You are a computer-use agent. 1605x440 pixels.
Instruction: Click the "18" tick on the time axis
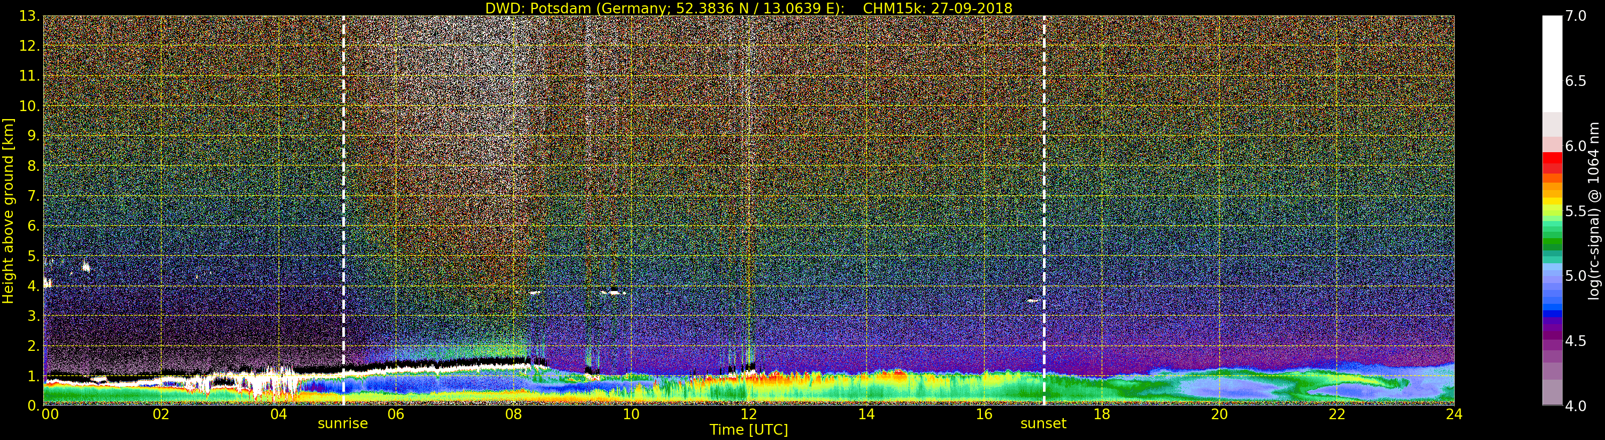pyautogui.click(x=1102, y=414)
